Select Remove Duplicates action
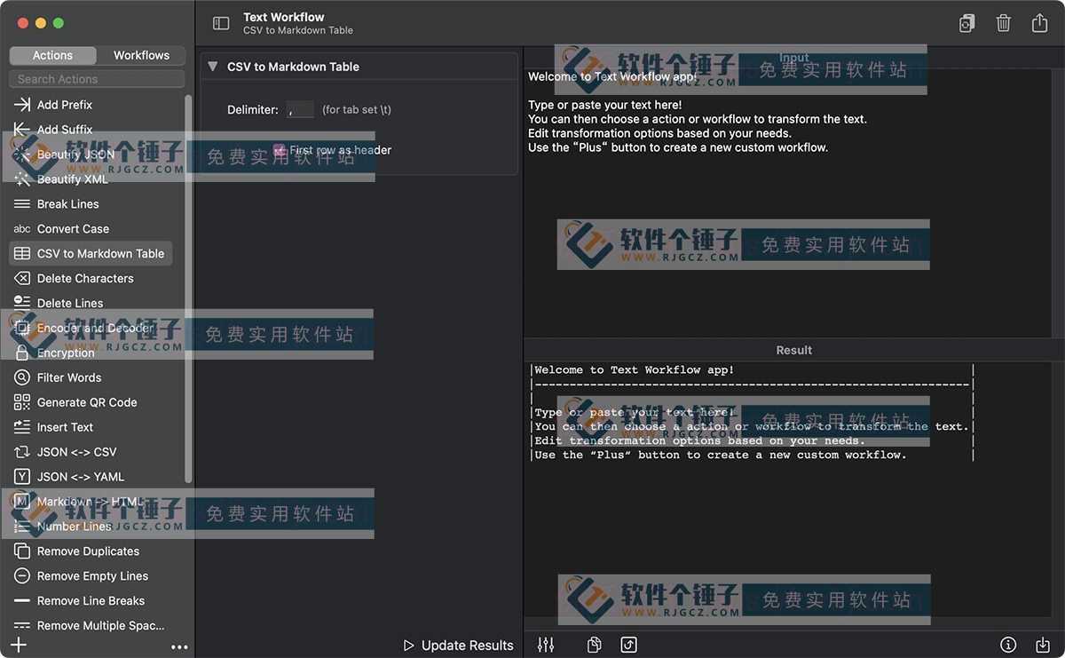Image resolution: width=1065 pixels, height=658 pixels. (88, 551)
